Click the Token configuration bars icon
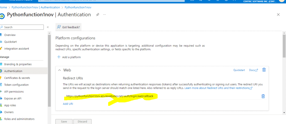This screenshot has width=286, height=124. point(1,85)
